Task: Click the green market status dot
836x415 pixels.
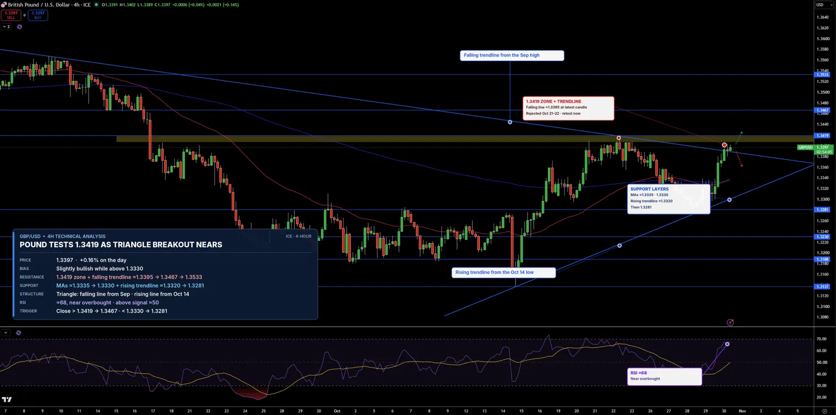Action: [x=96, y=4]
